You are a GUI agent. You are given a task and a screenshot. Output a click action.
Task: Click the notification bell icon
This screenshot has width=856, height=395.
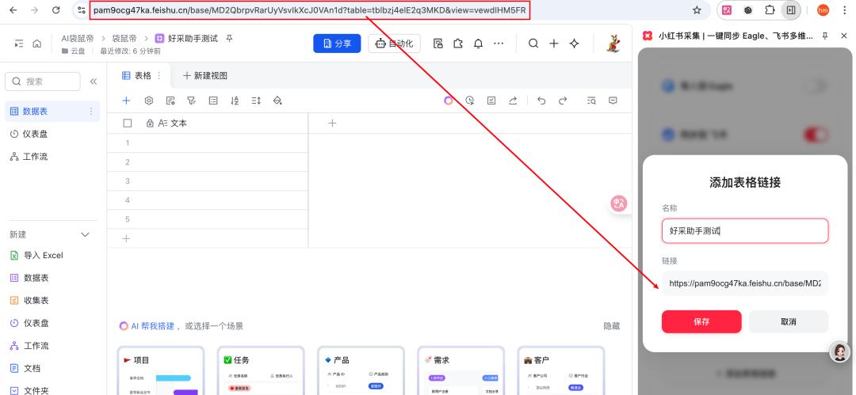(x=478, y=44)
